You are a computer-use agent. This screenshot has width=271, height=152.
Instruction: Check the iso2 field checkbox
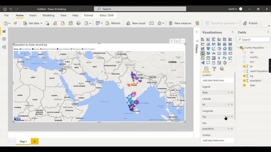coord(244,62)
